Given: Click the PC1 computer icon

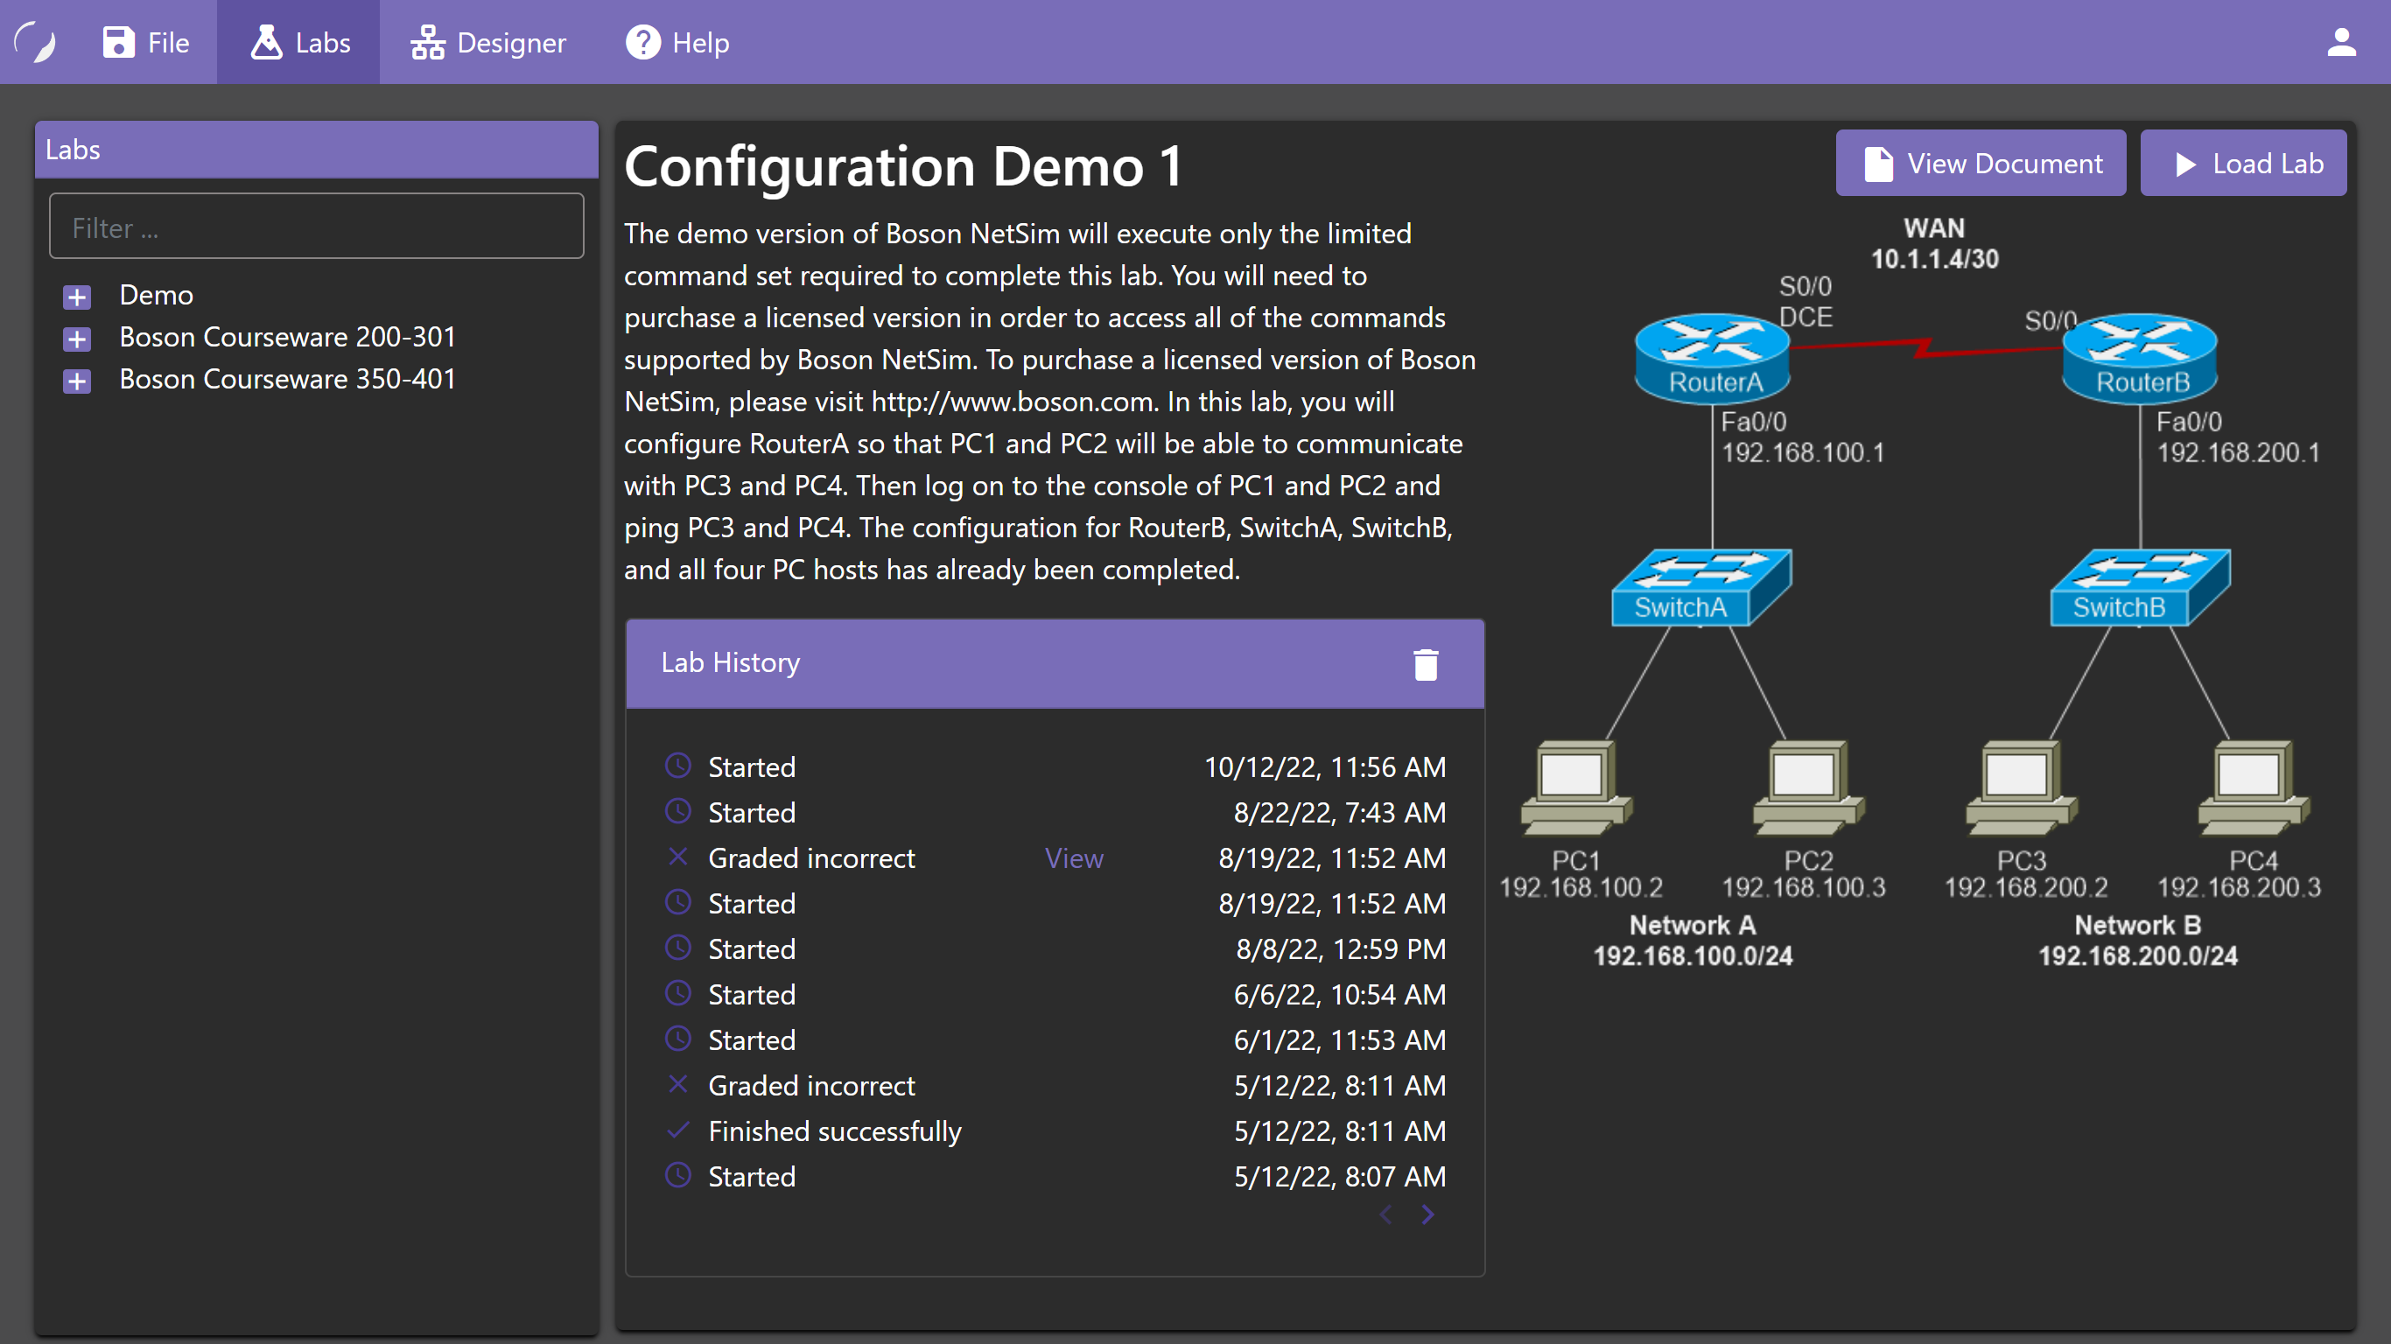Looking at the screenshot, I should point(1575,786).
